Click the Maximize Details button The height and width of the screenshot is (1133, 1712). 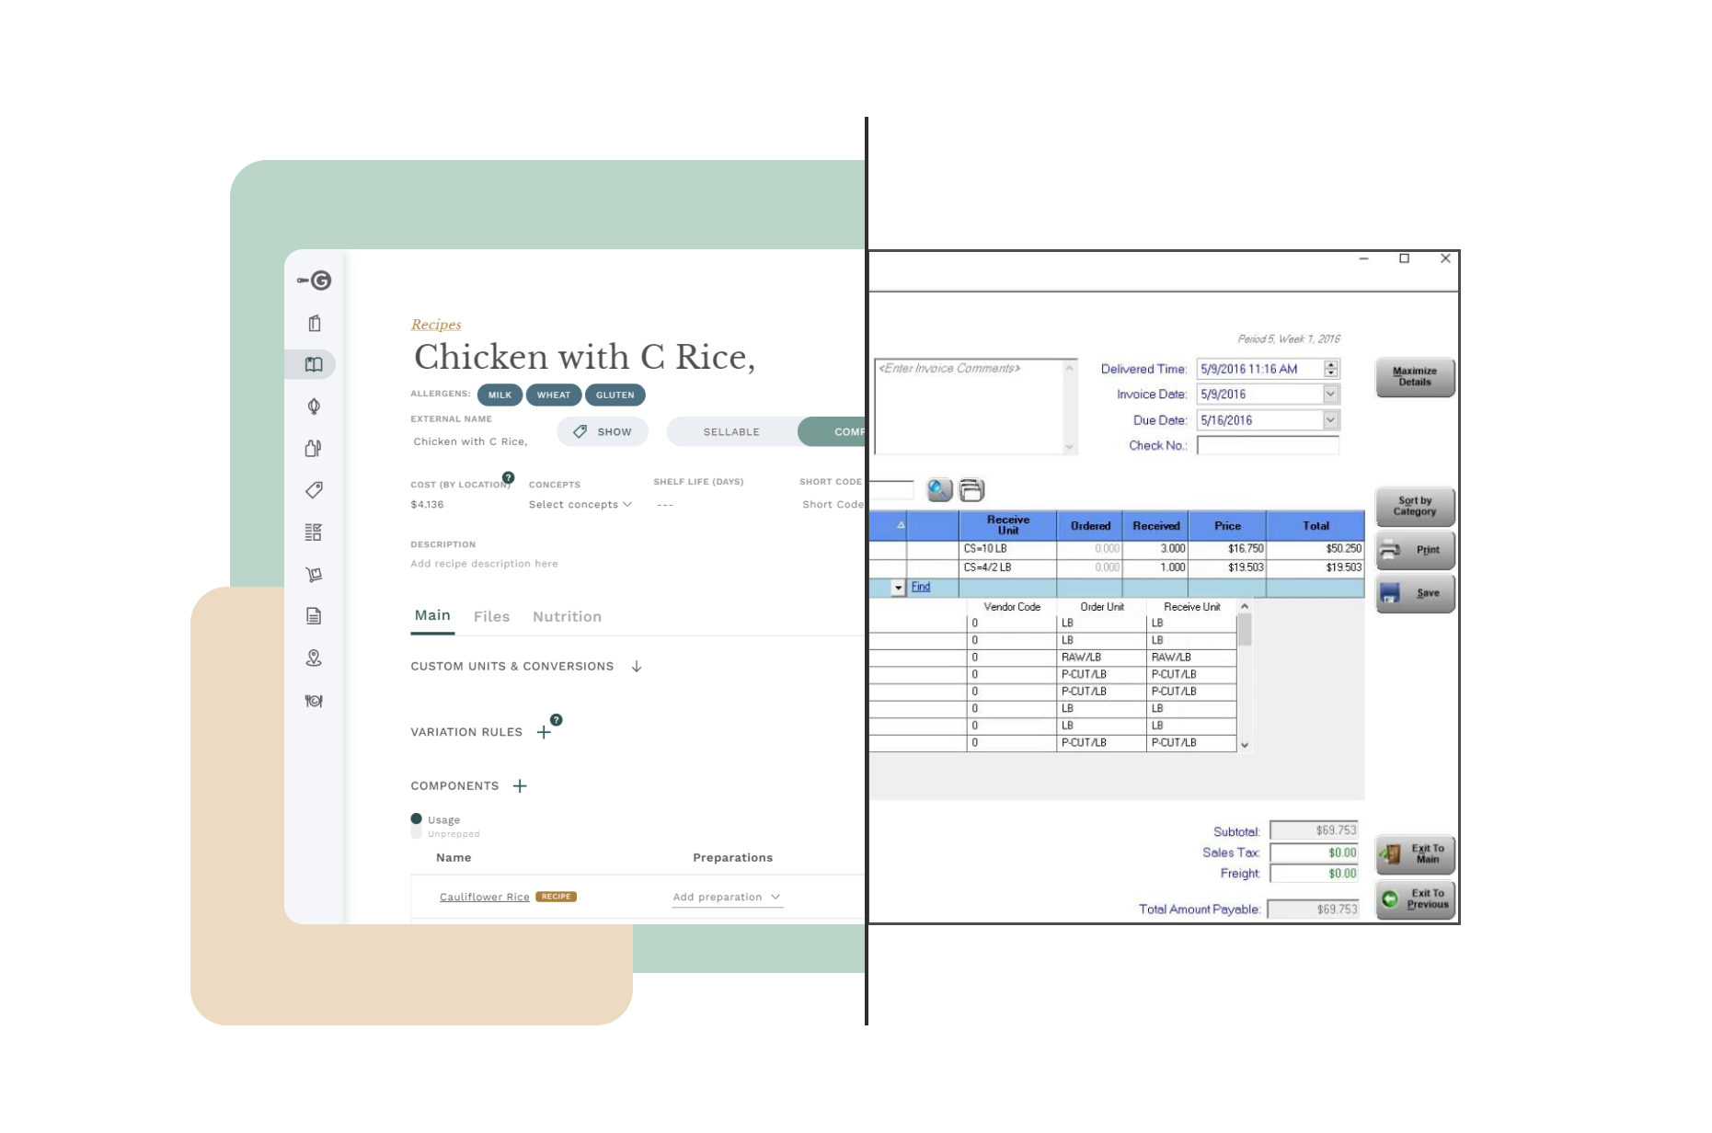pos(1414,377)
